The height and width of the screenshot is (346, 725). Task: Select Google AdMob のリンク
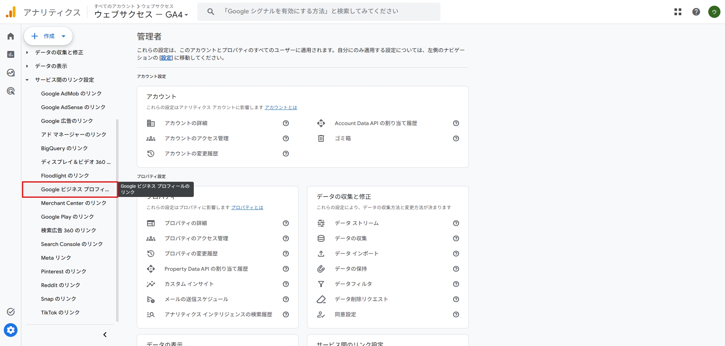click(x=71, y=94)
